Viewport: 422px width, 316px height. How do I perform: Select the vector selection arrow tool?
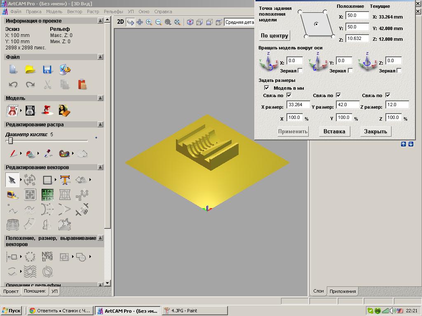click(12, 180)
